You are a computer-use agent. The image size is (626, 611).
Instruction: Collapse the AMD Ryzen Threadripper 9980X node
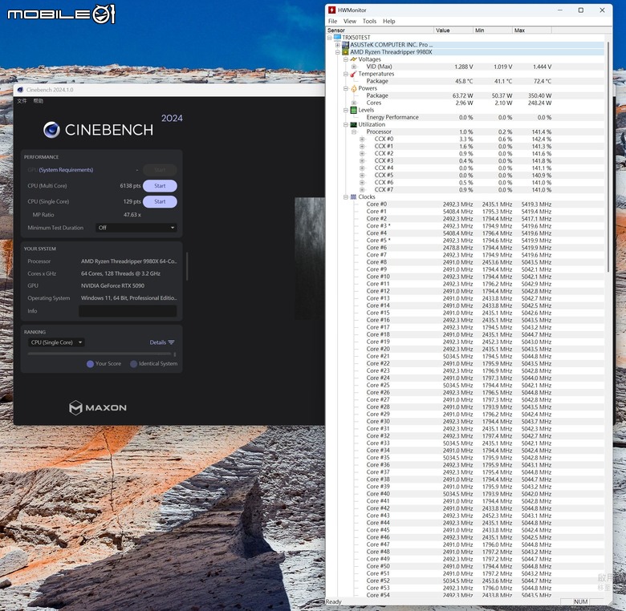(x=338, y=52)
